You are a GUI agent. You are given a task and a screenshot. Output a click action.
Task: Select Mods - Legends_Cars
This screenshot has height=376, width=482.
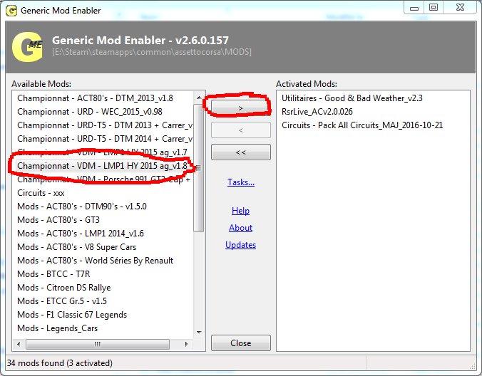pos(58,328)
